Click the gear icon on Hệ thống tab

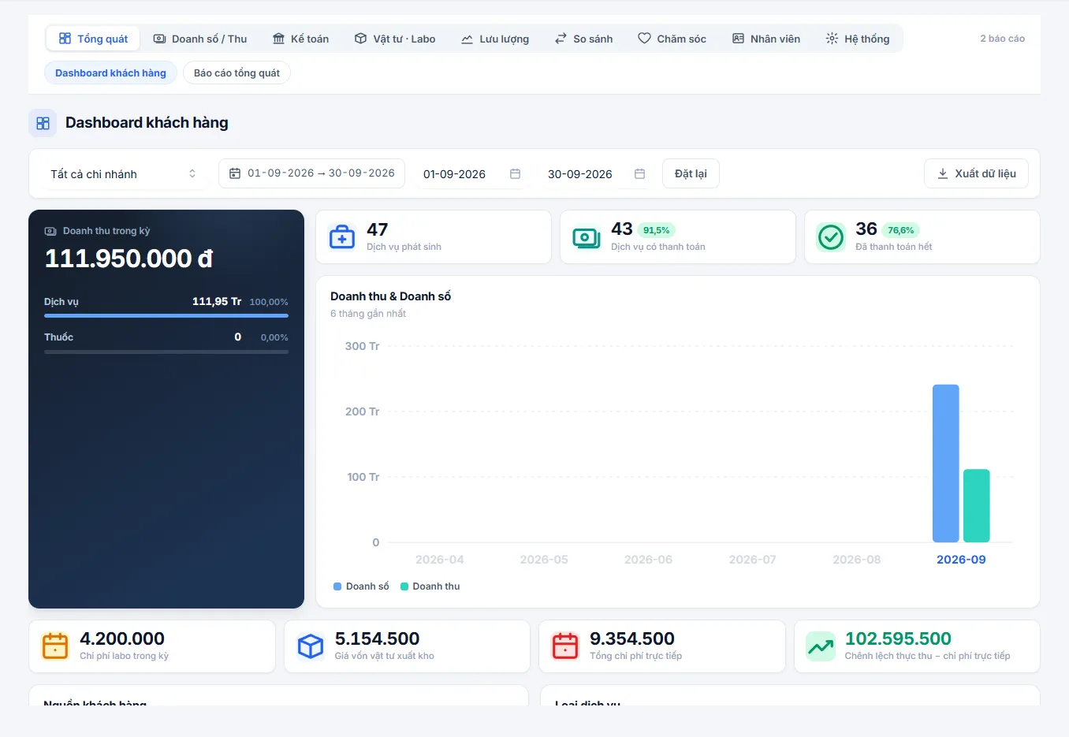click(x=832, y=39)
